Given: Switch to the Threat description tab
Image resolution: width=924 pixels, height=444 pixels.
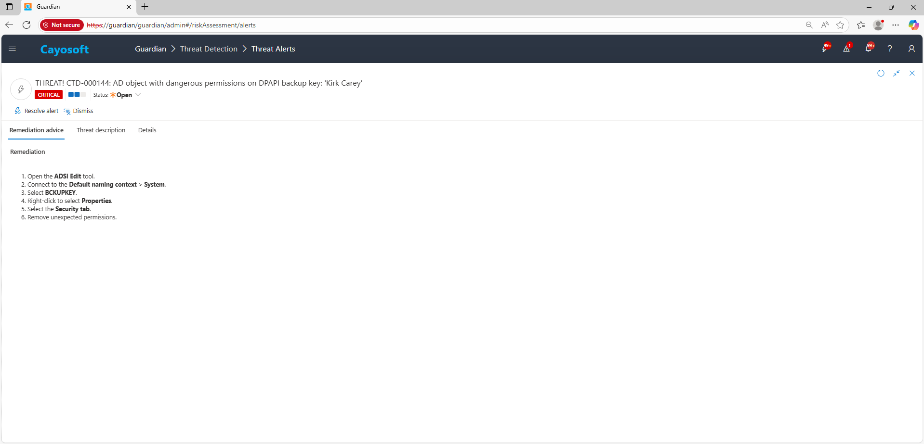Looking at the screenshot, I should click(101, 130).
